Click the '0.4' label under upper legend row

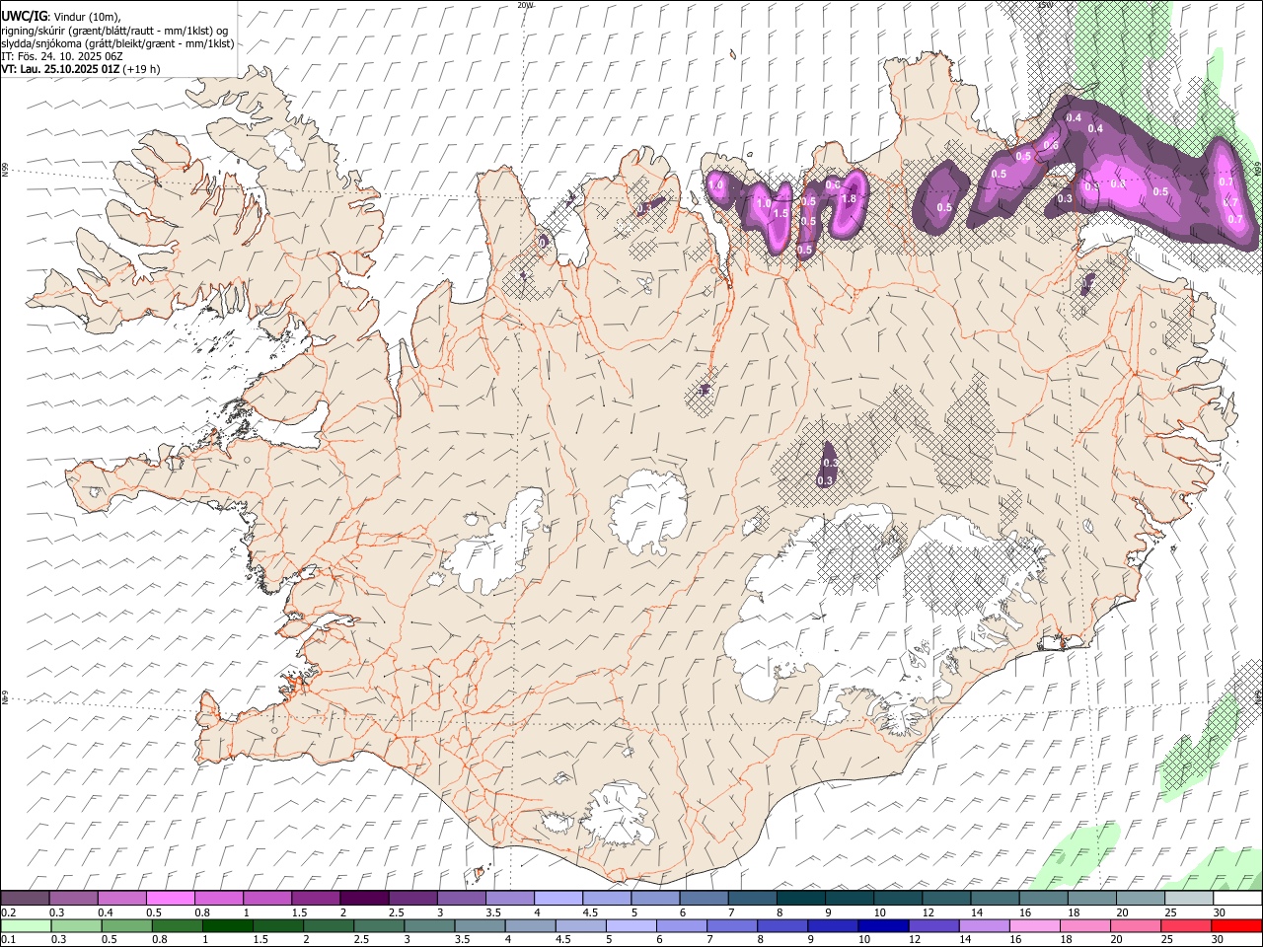coord(105,912)
